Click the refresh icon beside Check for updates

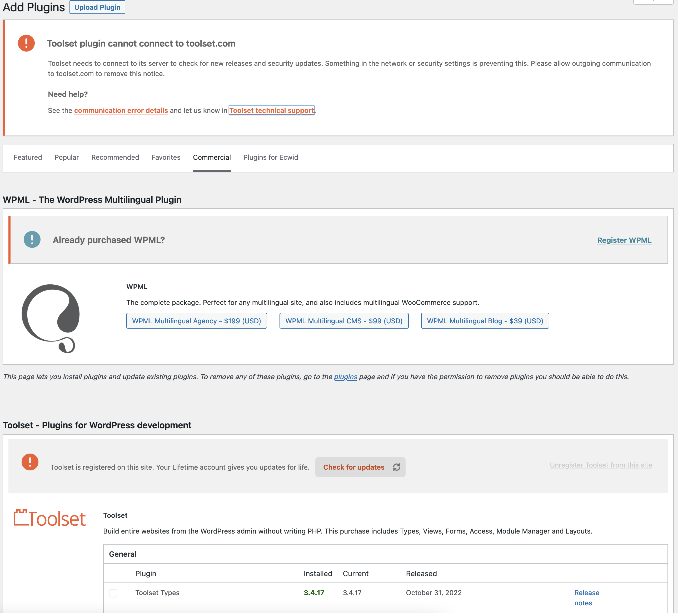pos(396,467)
